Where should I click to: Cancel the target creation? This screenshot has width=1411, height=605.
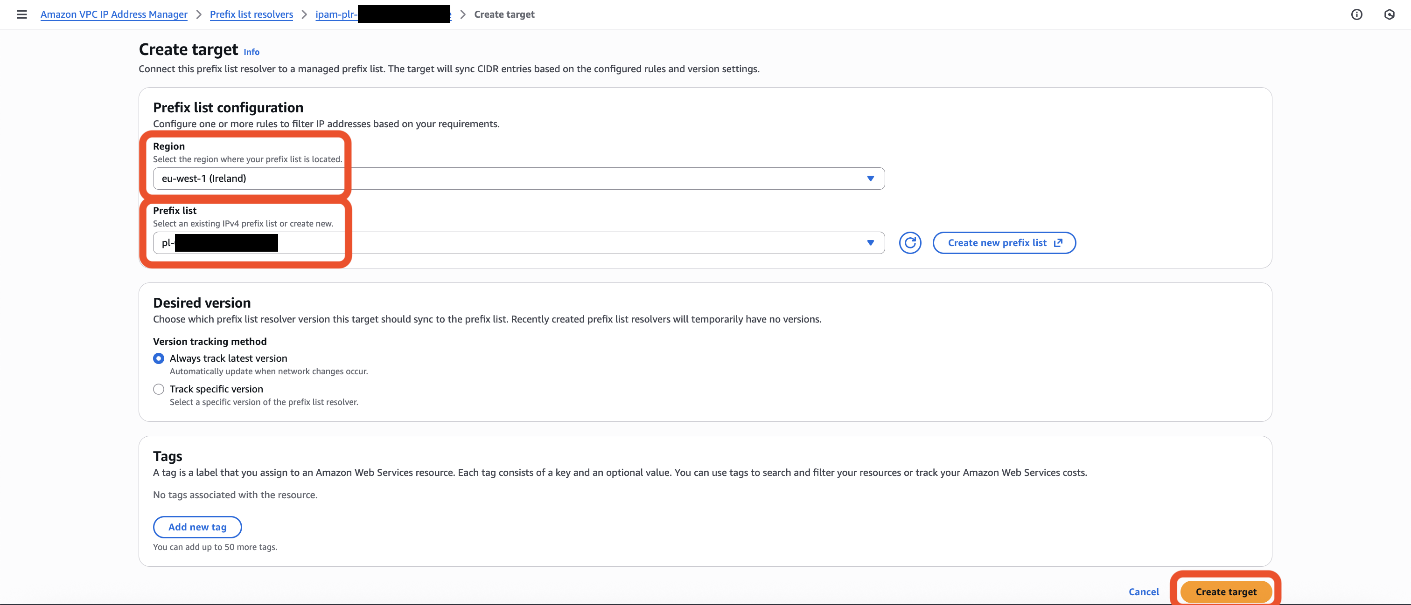pyautogui.click(x=1143, y=591)
